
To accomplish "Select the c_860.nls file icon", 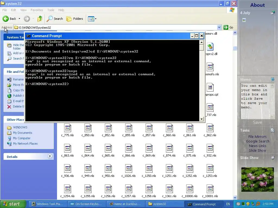I will click(169, 128).
